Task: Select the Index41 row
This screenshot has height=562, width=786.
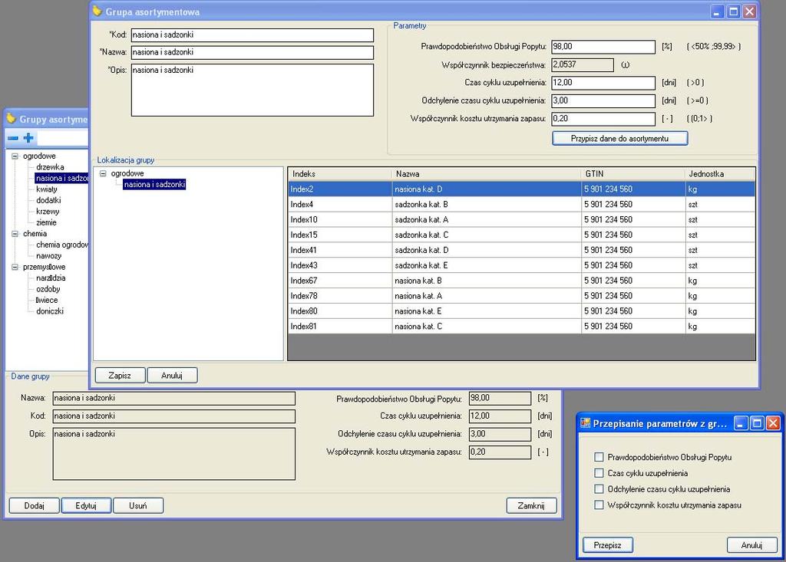Action: coord(521,250)
